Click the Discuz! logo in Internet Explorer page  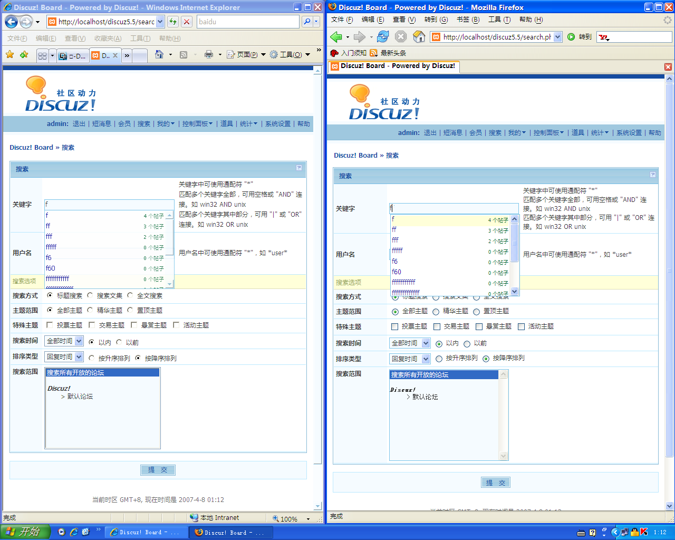click(x=61, y=94)
